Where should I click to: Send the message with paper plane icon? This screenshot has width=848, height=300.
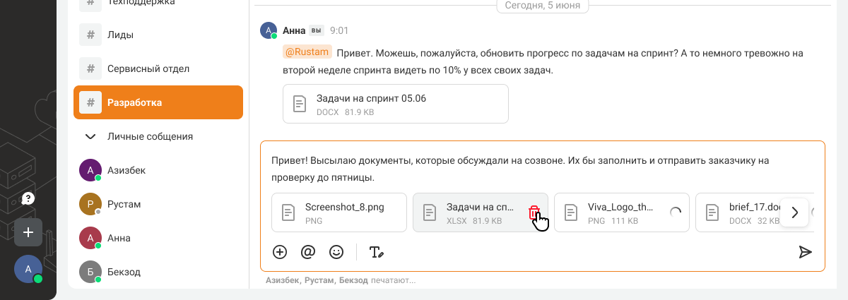(805, 252)
